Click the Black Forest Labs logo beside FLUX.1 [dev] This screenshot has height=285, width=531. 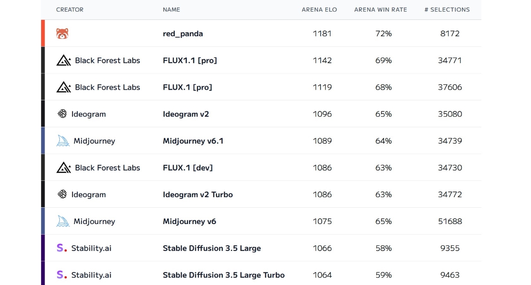point(64,167)
